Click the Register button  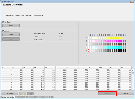click(x=107, y=94)
